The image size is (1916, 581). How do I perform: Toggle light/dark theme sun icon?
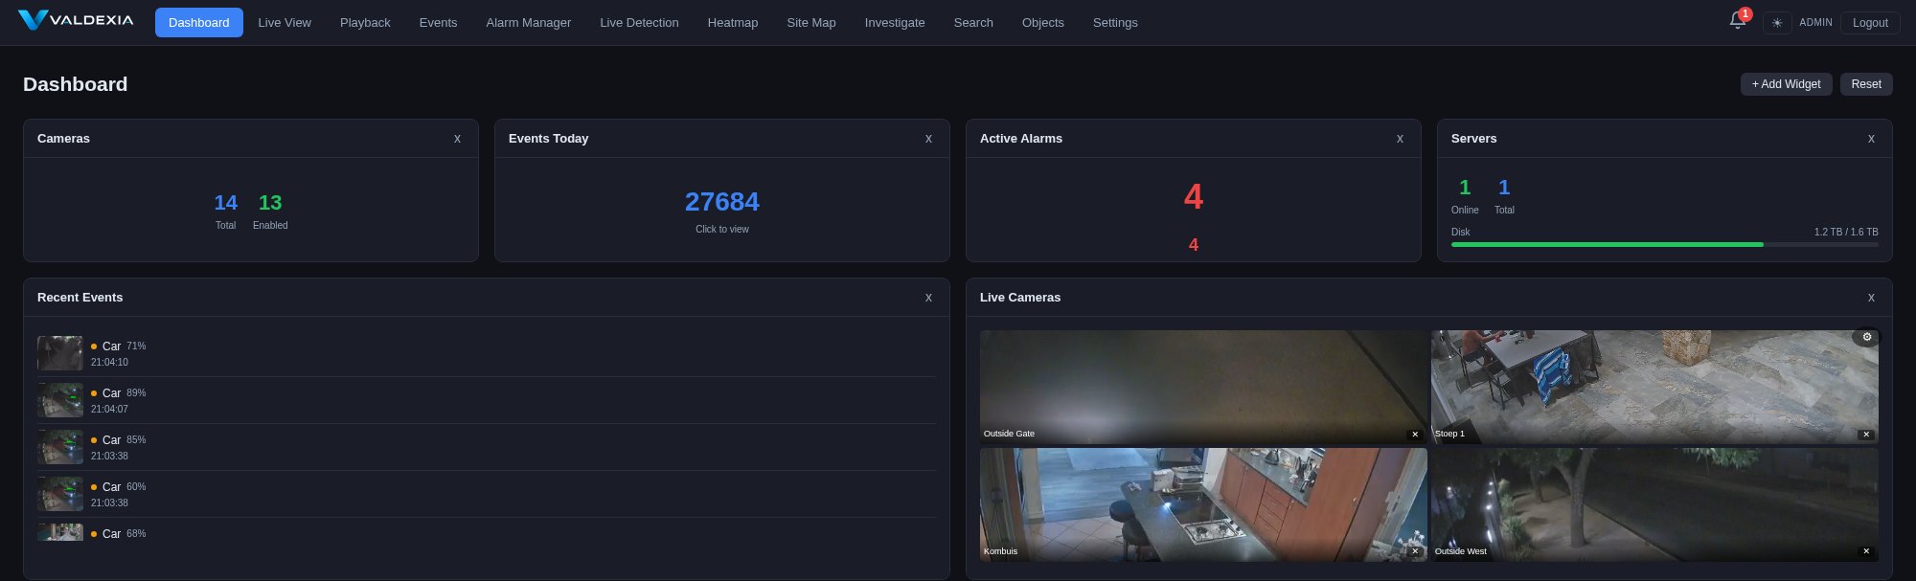click(x=1777, y=23)
